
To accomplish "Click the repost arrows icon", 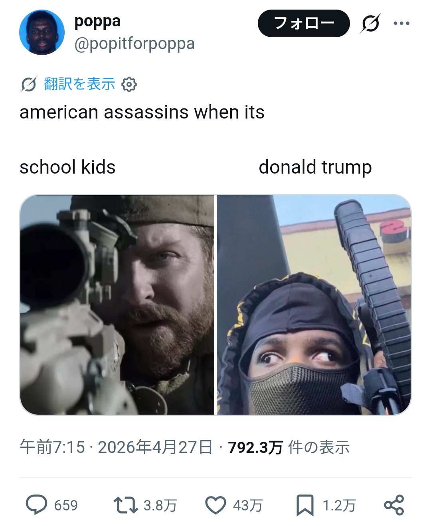I will click(126, 505).
